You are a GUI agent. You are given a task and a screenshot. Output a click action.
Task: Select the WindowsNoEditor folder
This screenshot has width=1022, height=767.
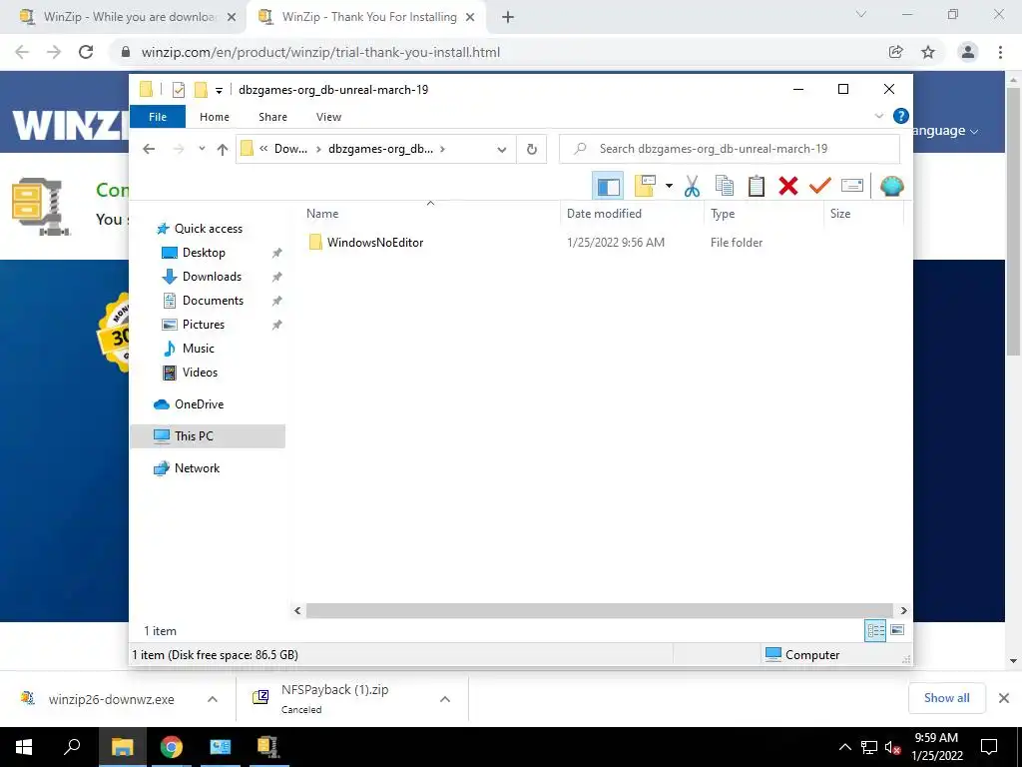tap(375, 243)
